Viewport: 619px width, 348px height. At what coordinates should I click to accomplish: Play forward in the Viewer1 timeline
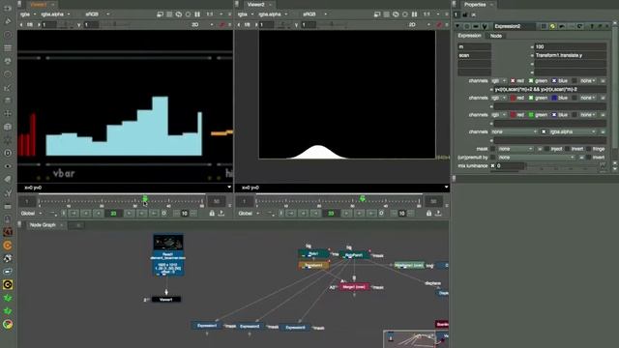129,214
